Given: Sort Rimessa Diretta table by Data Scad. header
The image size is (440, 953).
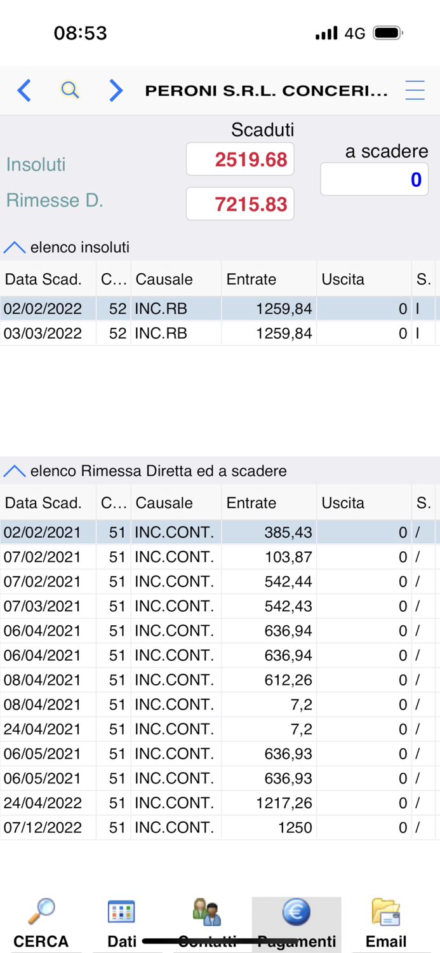Looking at the screenshot, I should tap(48, 503).
